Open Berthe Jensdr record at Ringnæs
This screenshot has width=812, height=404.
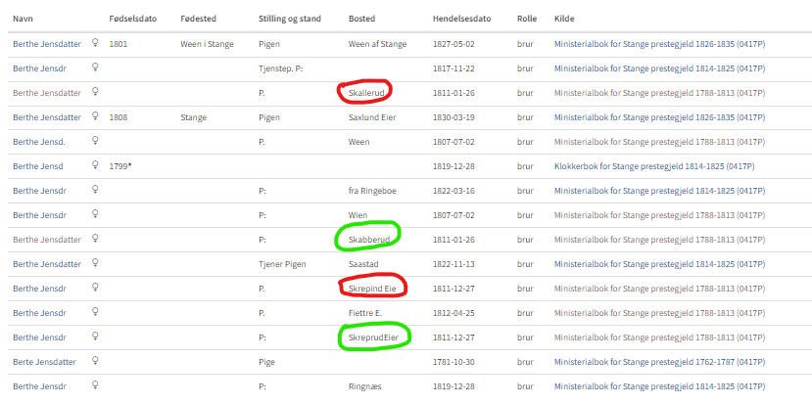(x=40, y=386)
